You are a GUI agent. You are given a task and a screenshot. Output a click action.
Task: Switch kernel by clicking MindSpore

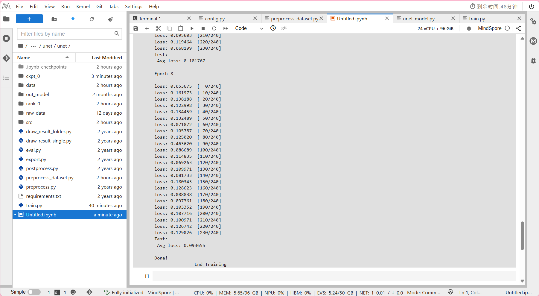click(490, 28)
